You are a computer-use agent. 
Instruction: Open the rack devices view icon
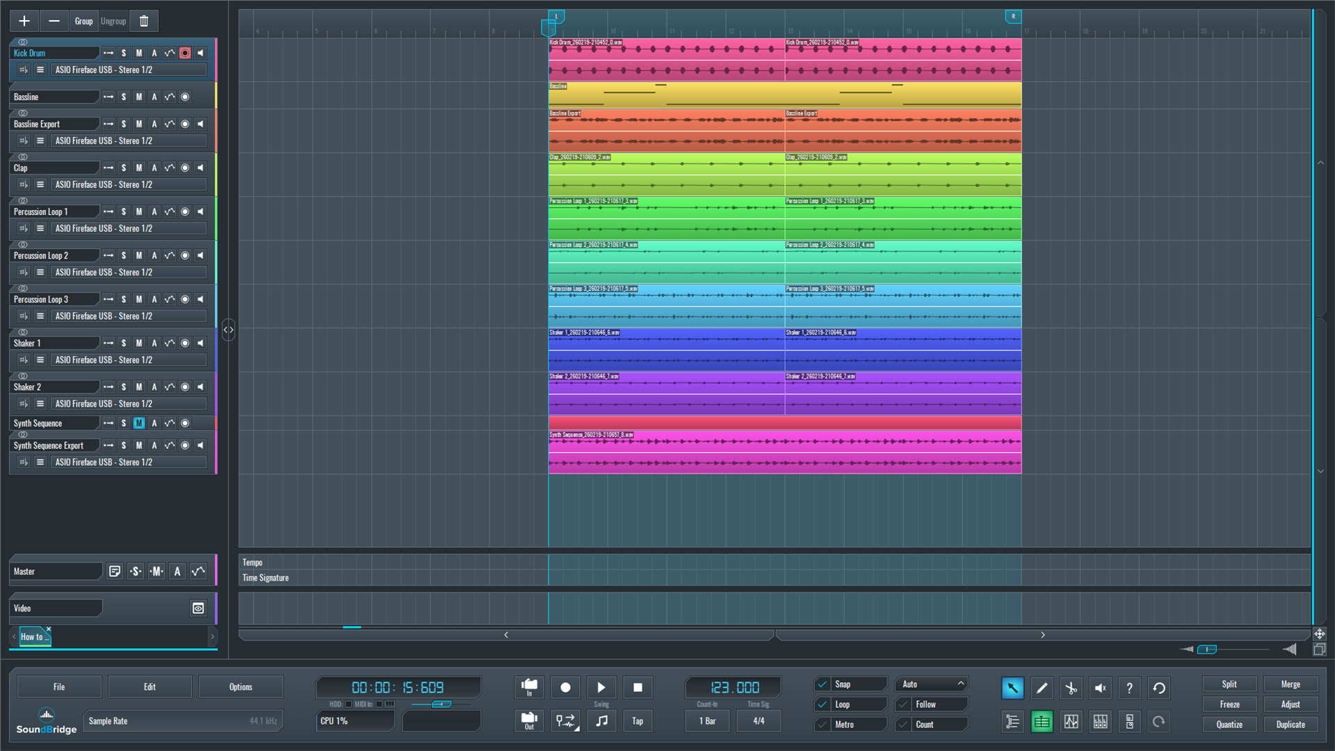pyautogui.click(x=1129, y=722)
